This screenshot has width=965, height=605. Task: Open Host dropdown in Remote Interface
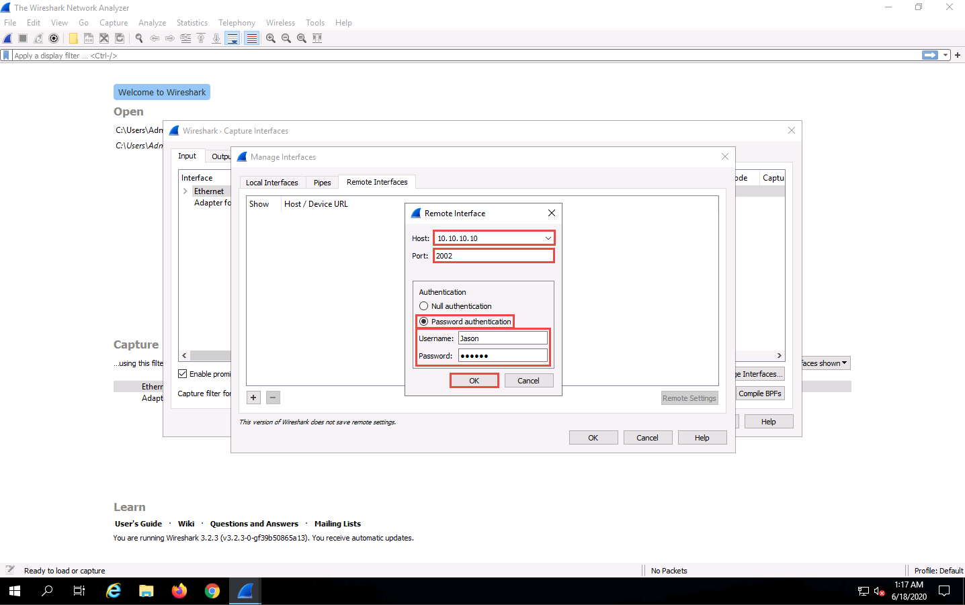548,238
